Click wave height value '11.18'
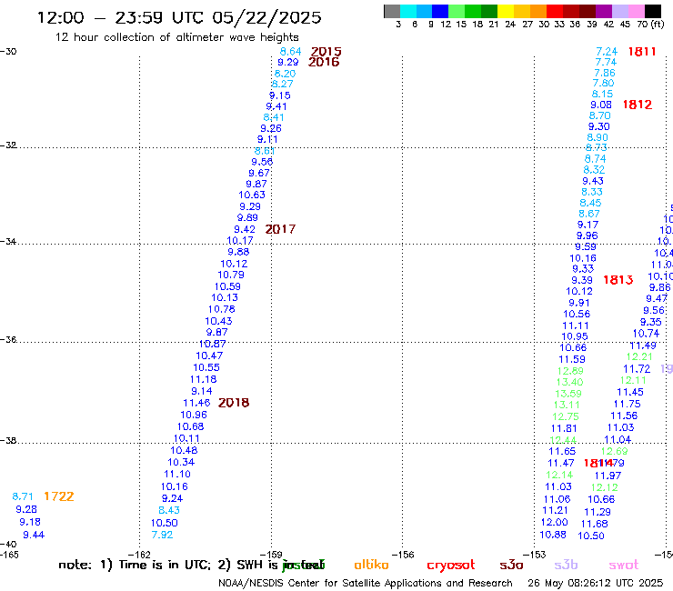673x591 pixels. 204,379
